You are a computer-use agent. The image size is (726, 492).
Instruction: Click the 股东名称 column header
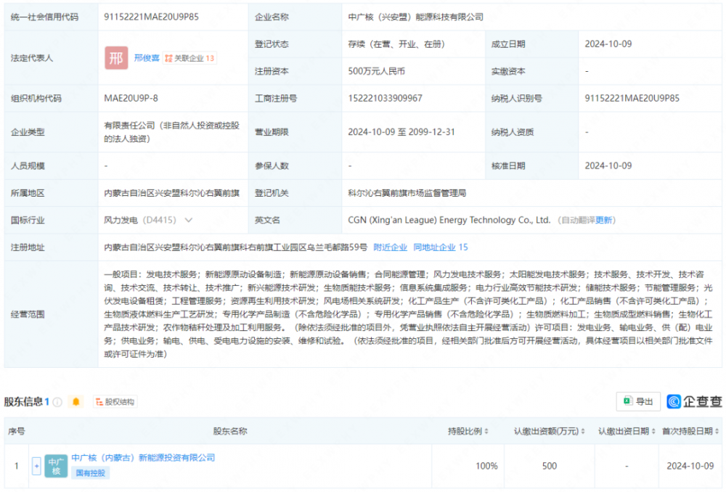point(230,431)
